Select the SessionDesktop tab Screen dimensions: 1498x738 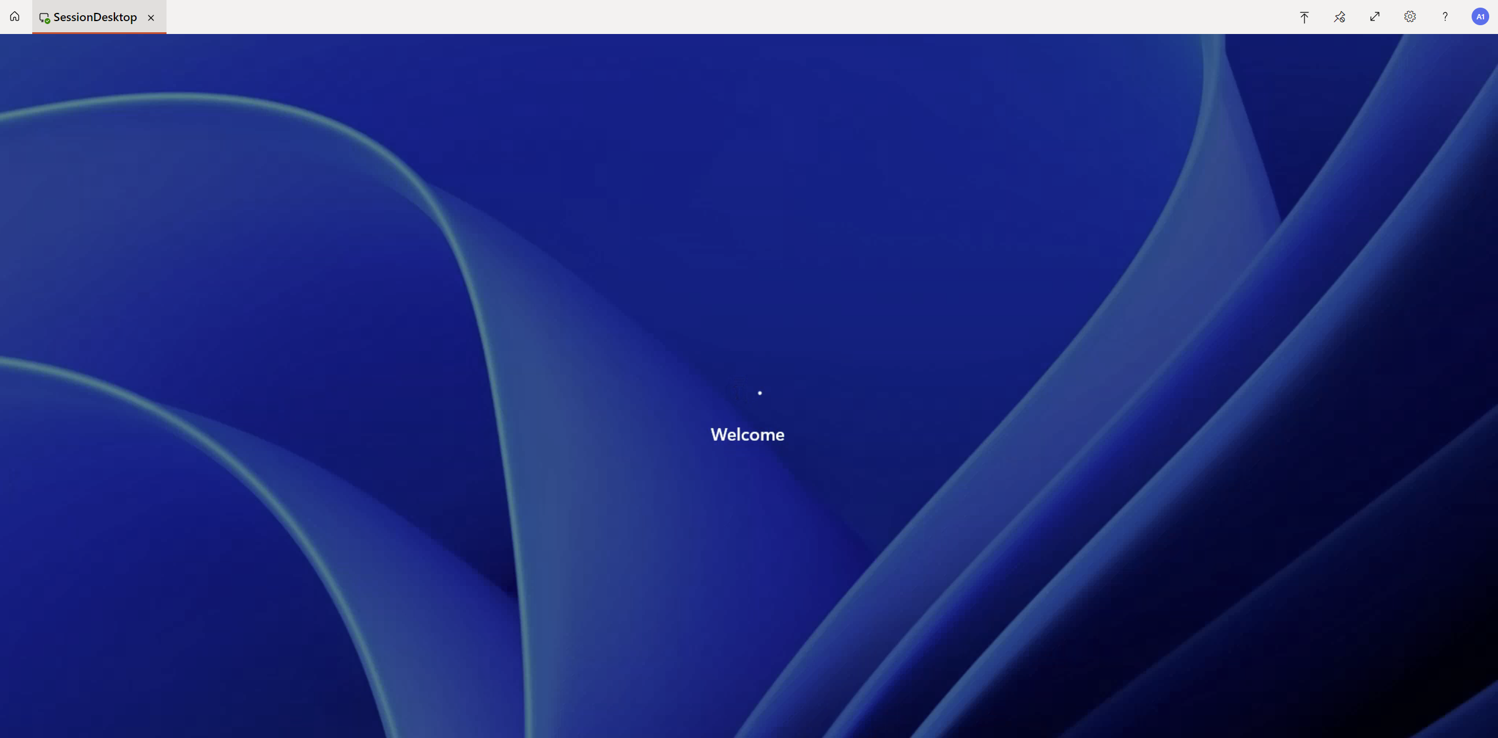[x=99, y=17]
